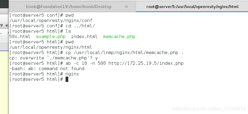
Task: Click the 'cp: overwrite' prompt line
Action: click(x=53, y=58)
